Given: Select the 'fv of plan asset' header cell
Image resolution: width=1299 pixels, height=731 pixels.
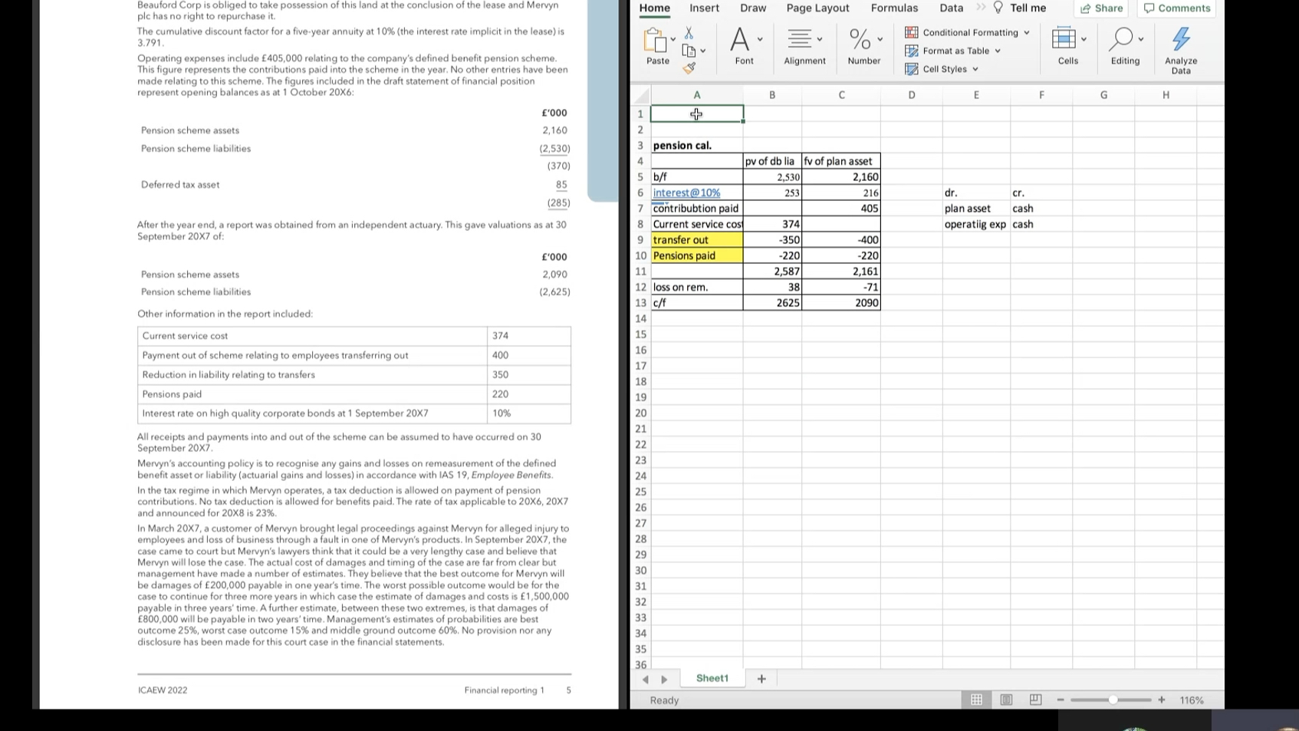Looking at the screenshot, I should click(840, 161).
